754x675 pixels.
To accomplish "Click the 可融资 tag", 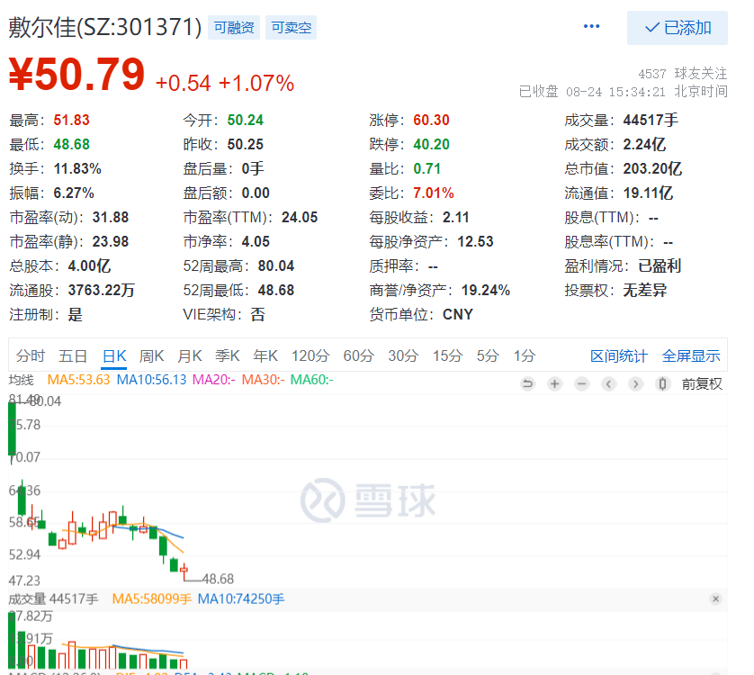I will pyautogui.click(x=233, y=28).
